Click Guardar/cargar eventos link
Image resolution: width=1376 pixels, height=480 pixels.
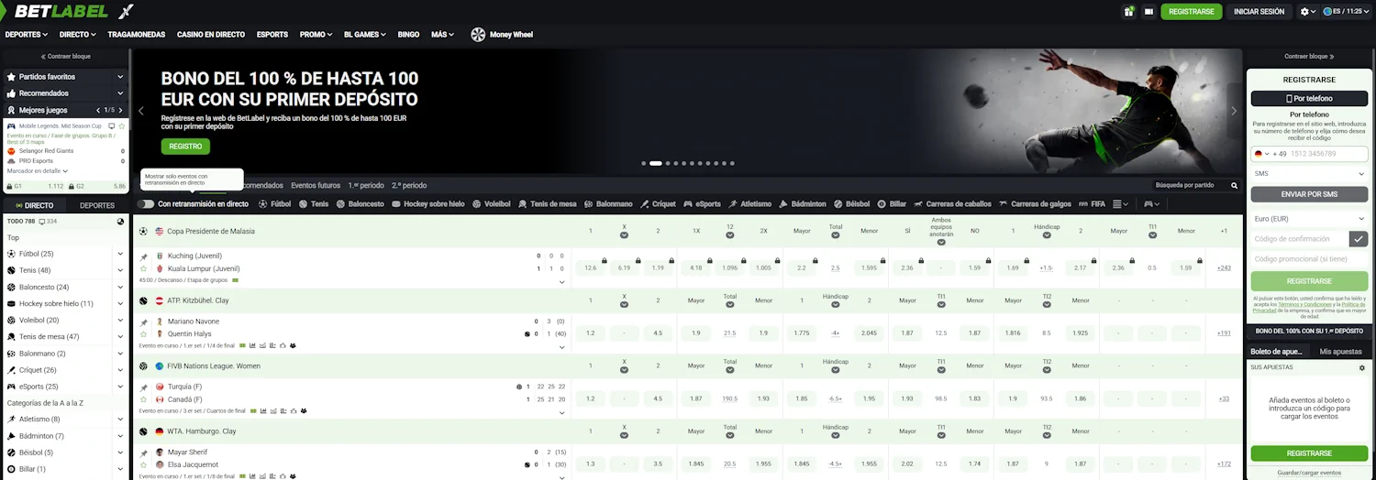coord(1309,473)
